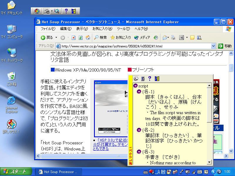Click the IME A input mode icon
The image size is (235, 176).
pos(157,172)
